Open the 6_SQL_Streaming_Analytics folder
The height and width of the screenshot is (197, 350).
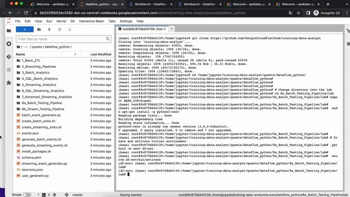coord(43,91)
